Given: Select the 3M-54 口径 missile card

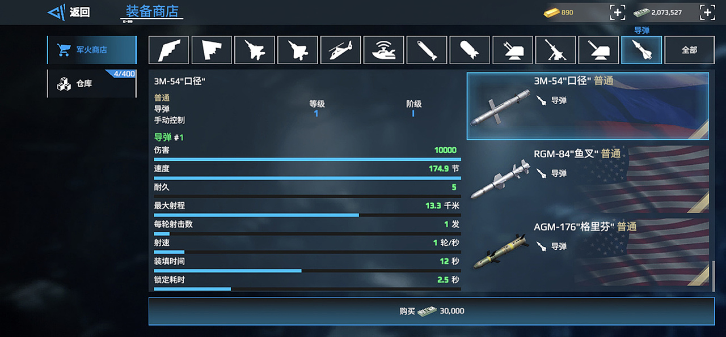Looking at the screenshot, I should 588,106.
